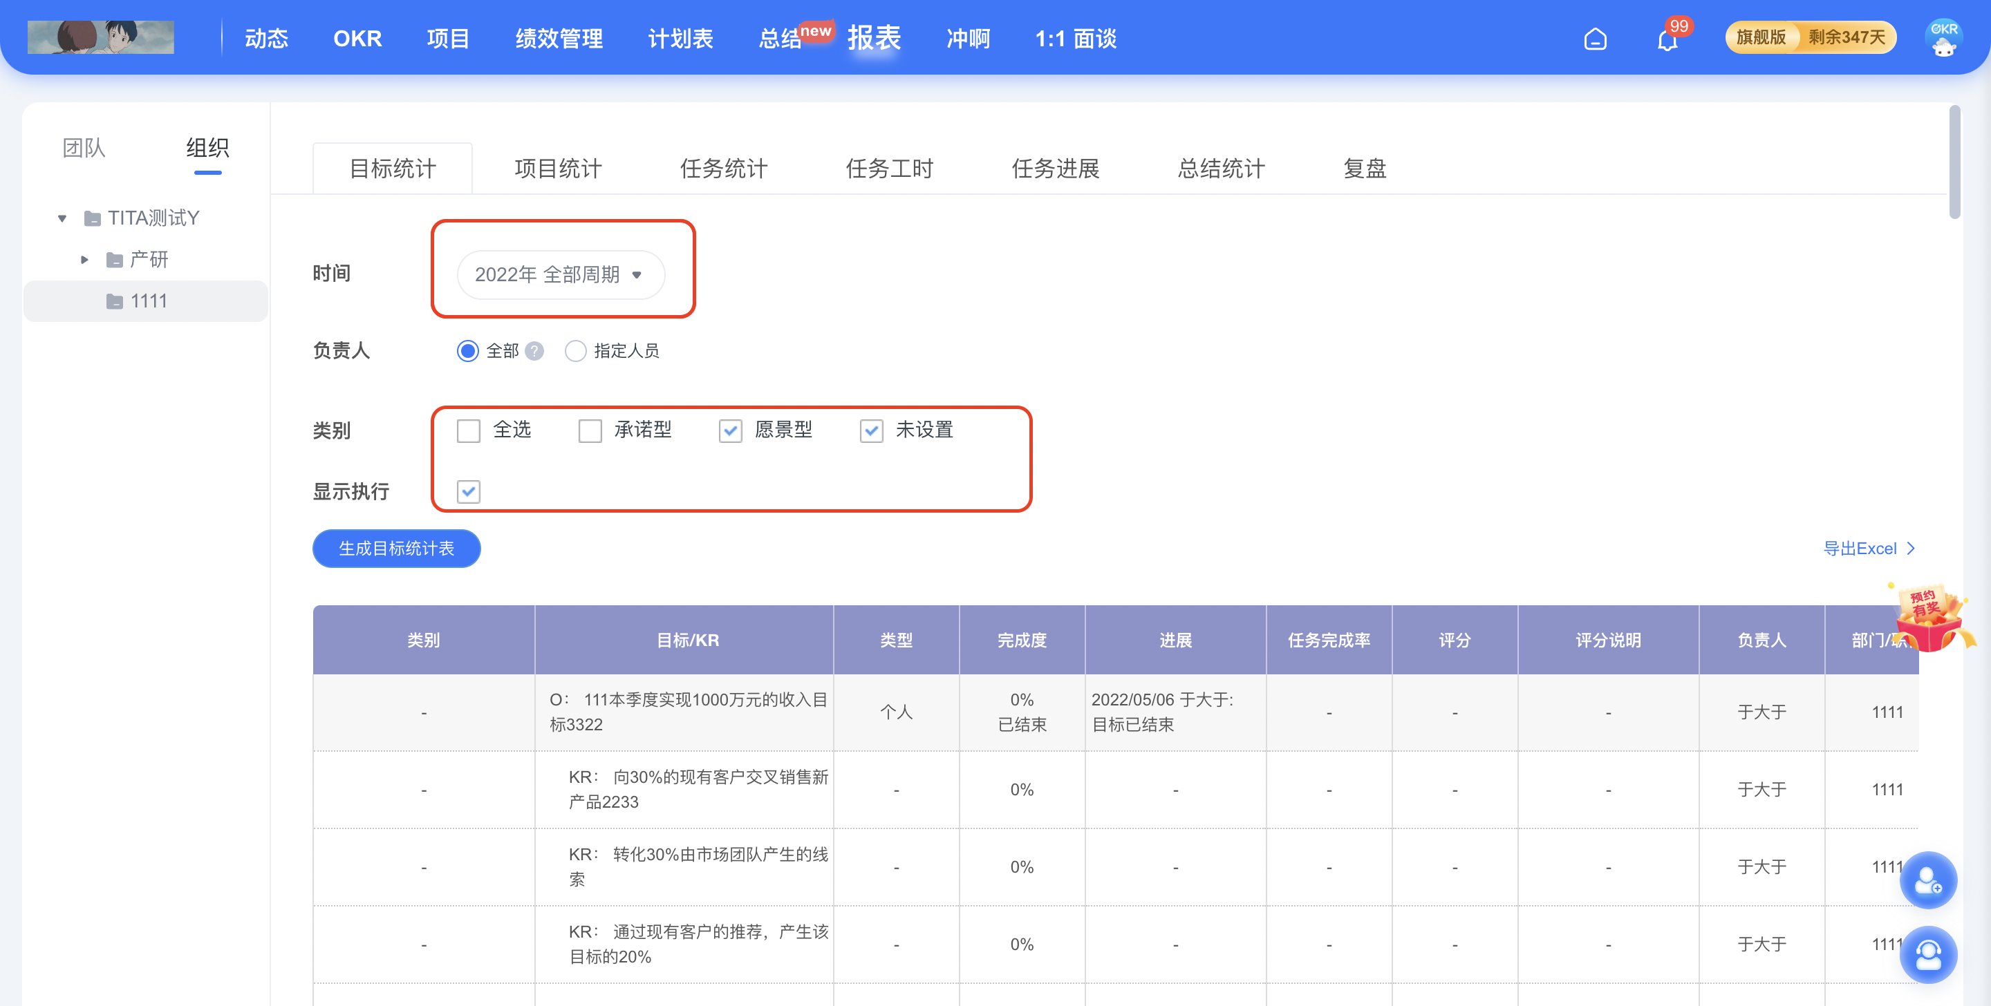The image size is (1991, 1006).
Task: Open the 总结统计 tab
Action: pos(1221,169)
